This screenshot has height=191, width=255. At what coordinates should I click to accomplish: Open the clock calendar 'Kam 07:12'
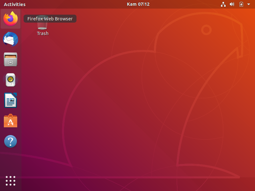coord(138,4)
